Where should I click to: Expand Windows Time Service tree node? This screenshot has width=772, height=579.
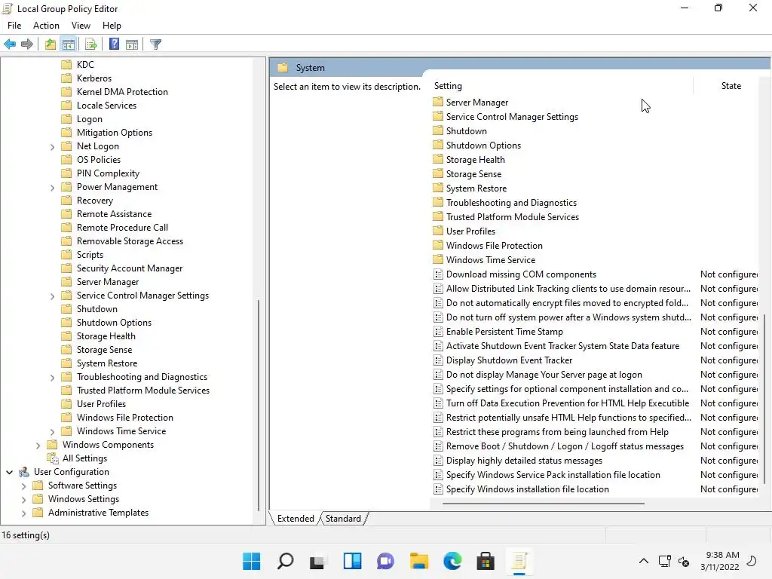(52, 432)
